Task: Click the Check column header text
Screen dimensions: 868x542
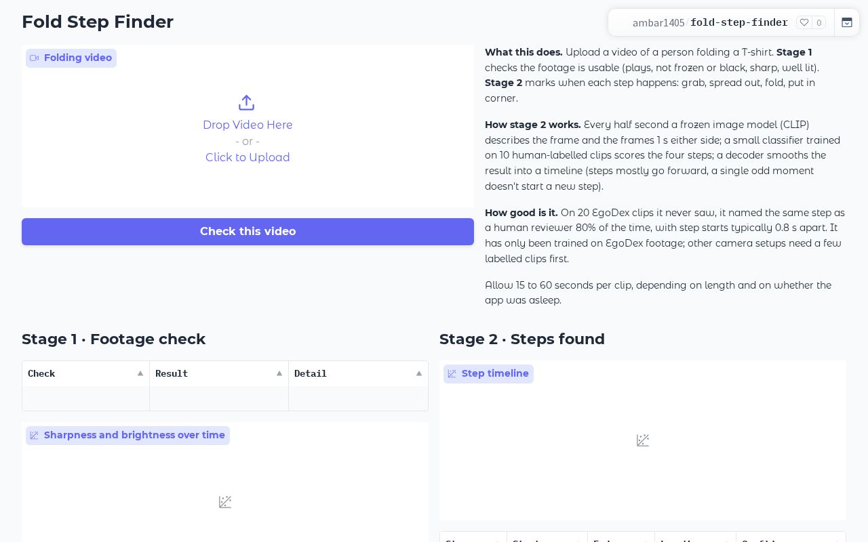Action: [x=41, y=373]
